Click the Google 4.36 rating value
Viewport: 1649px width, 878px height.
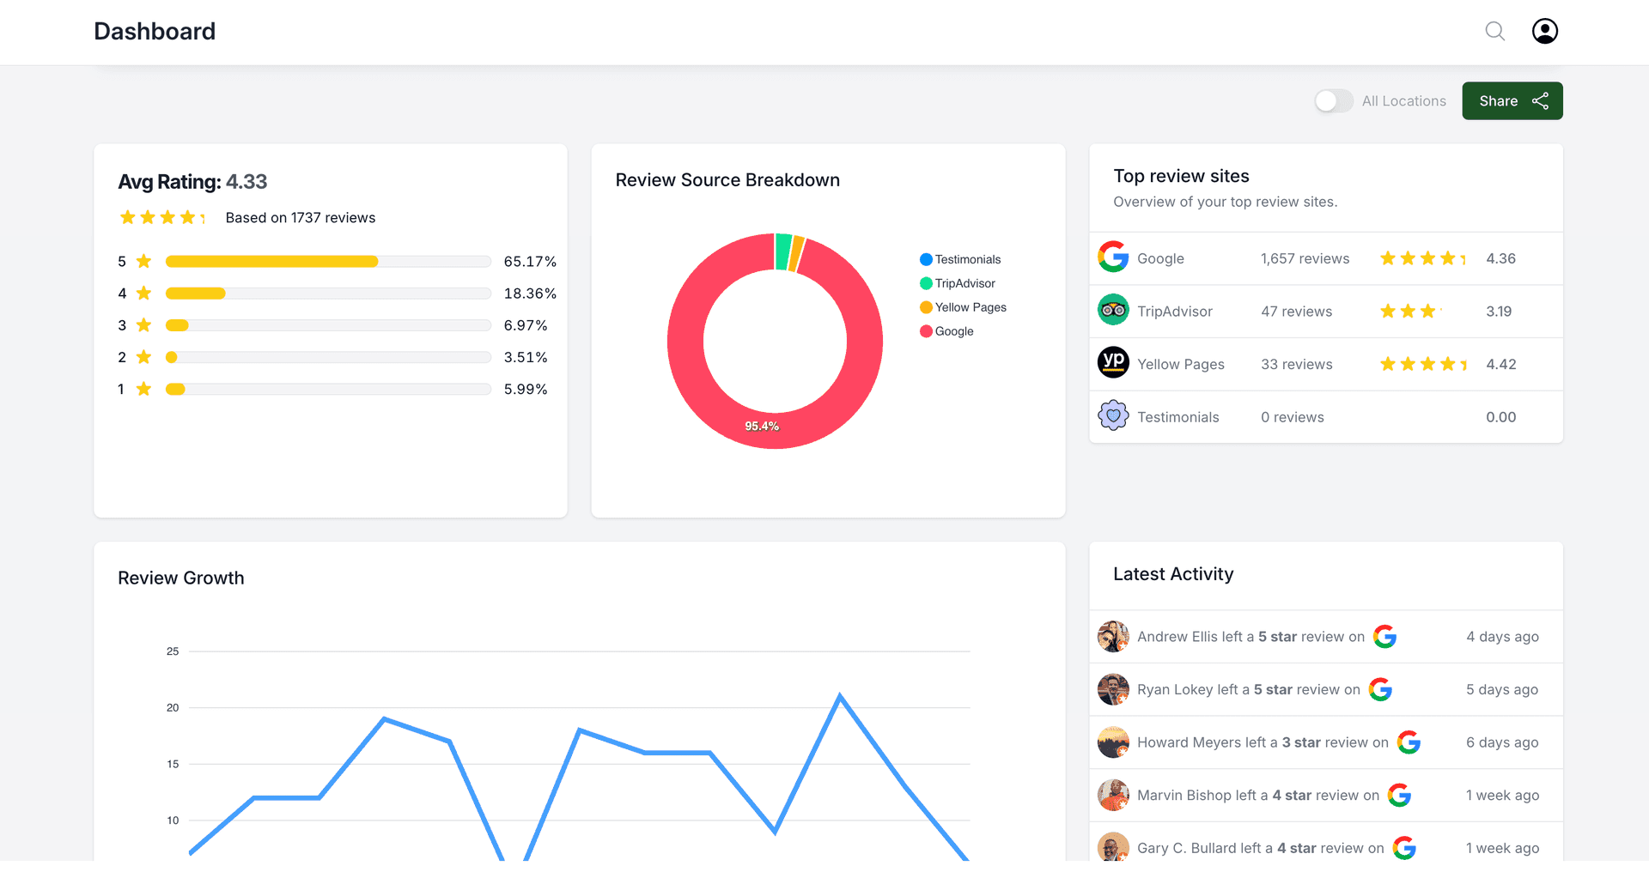pos(1500,258)
